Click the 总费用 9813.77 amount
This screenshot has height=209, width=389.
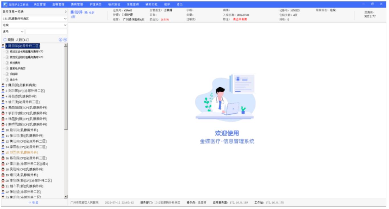point(370,16)
